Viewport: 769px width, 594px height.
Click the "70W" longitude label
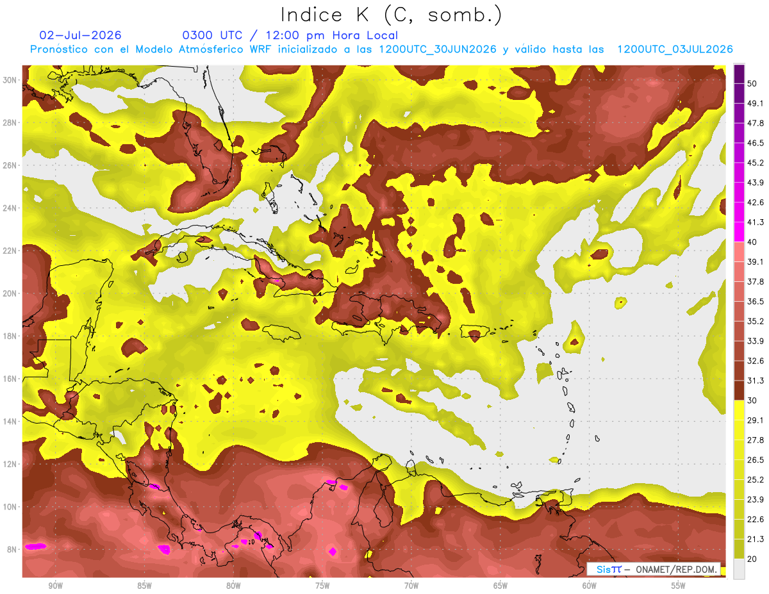tap(411, 586)
